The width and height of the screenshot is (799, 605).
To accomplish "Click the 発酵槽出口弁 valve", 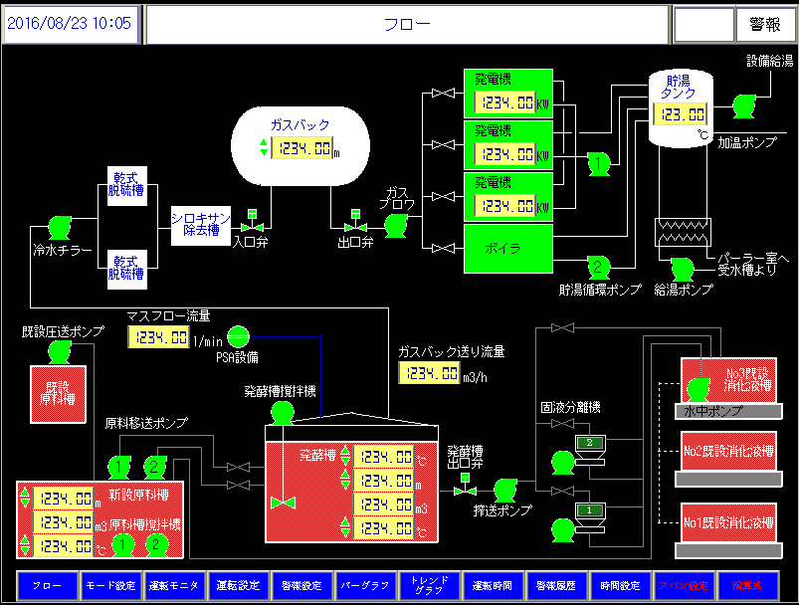I will click(465, 485).
